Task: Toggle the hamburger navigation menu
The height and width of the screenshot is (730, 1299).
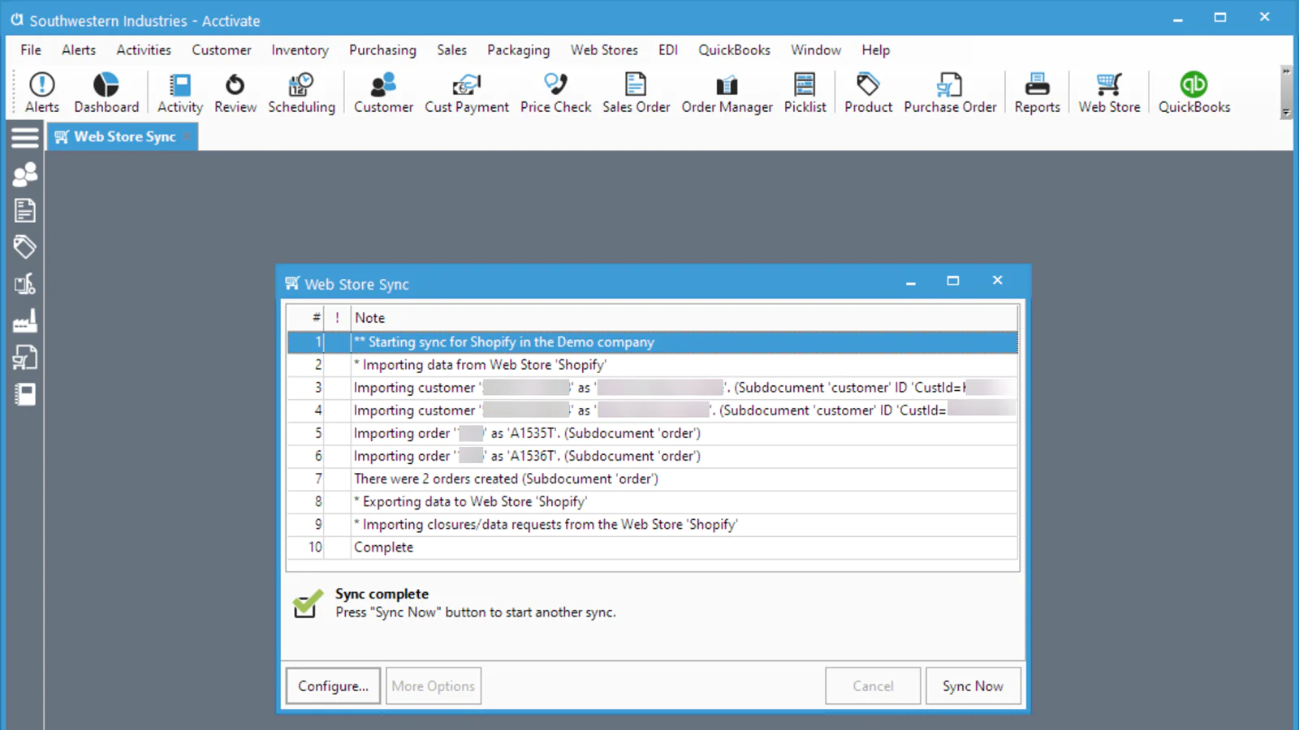Action: tap(25, 137)
